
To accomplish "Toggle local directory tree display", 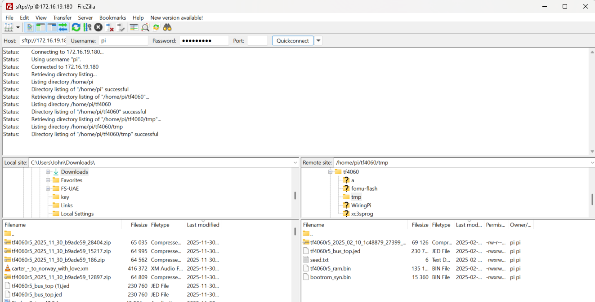I will point(41,27).
